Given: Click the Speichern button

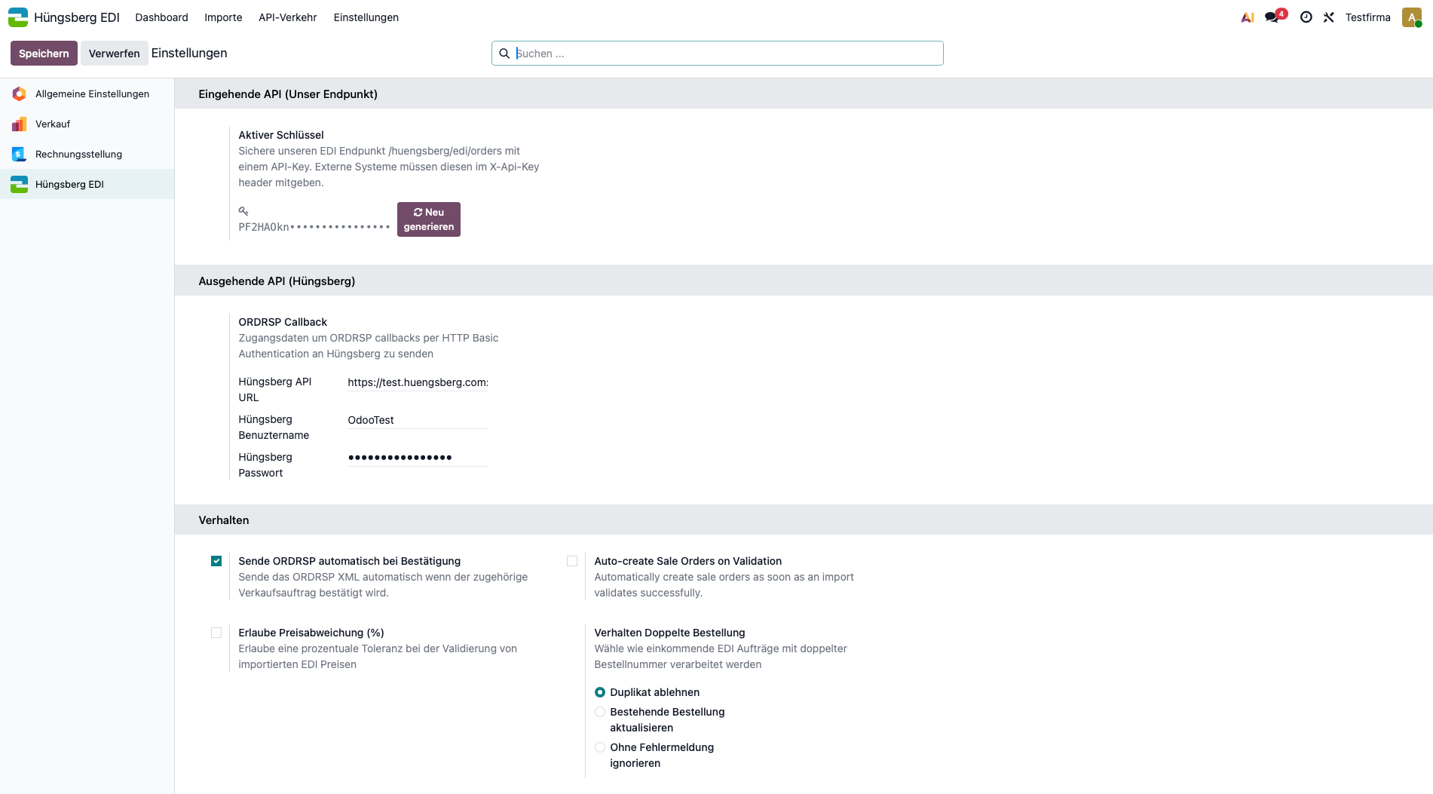Looking at the screenshot, I should [44, 54].
